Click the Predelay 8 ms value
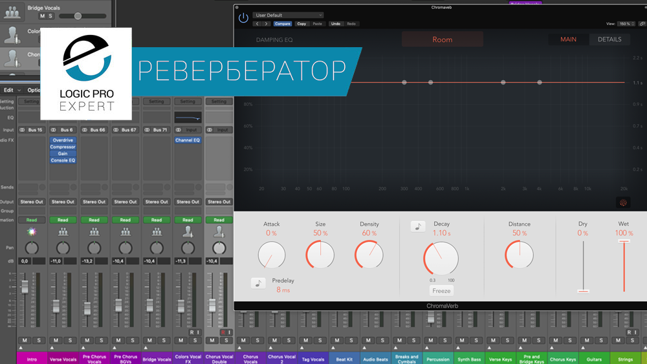647x364 pixels. point(283,290)
